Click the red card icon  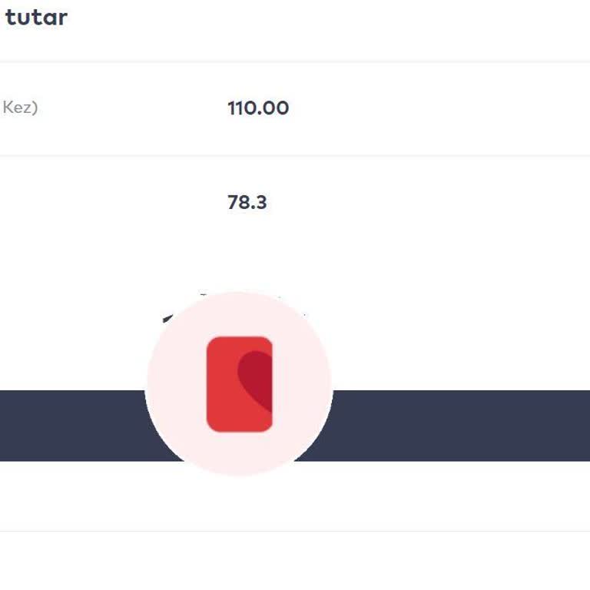coord(239,383)
